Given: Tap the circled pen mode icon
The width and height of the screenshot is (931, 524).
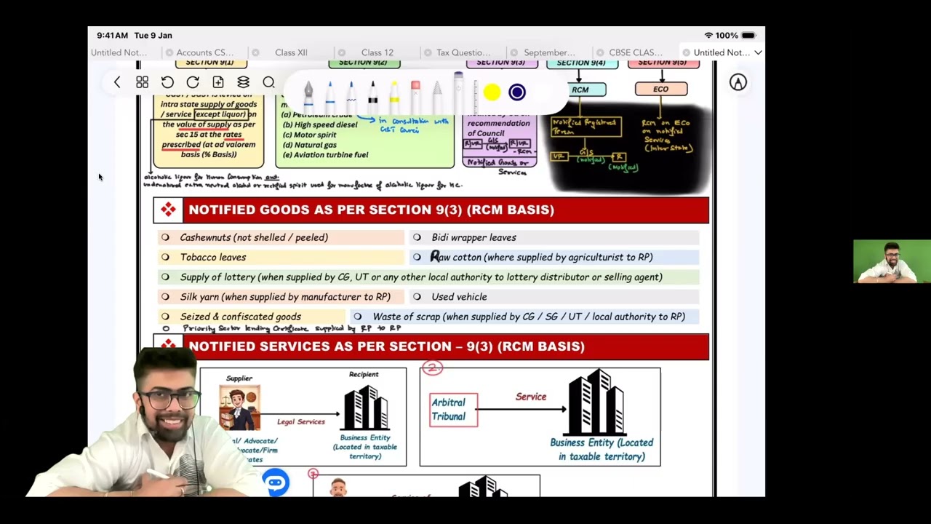Looking at the screenshot, I should (738, 83).
